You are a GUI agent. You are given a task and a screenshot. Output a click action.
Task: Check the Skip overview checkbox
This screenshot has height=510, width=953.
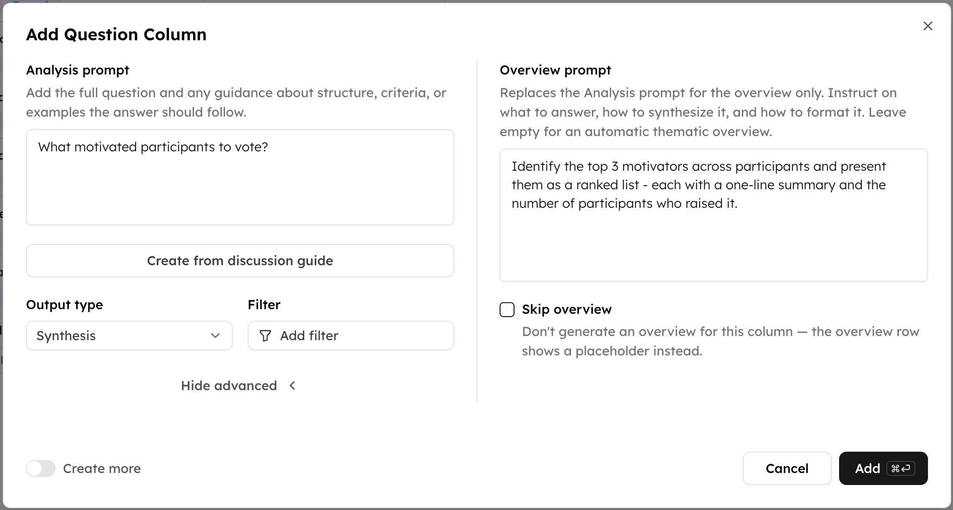pyautogui.click(x=507, y=310)
